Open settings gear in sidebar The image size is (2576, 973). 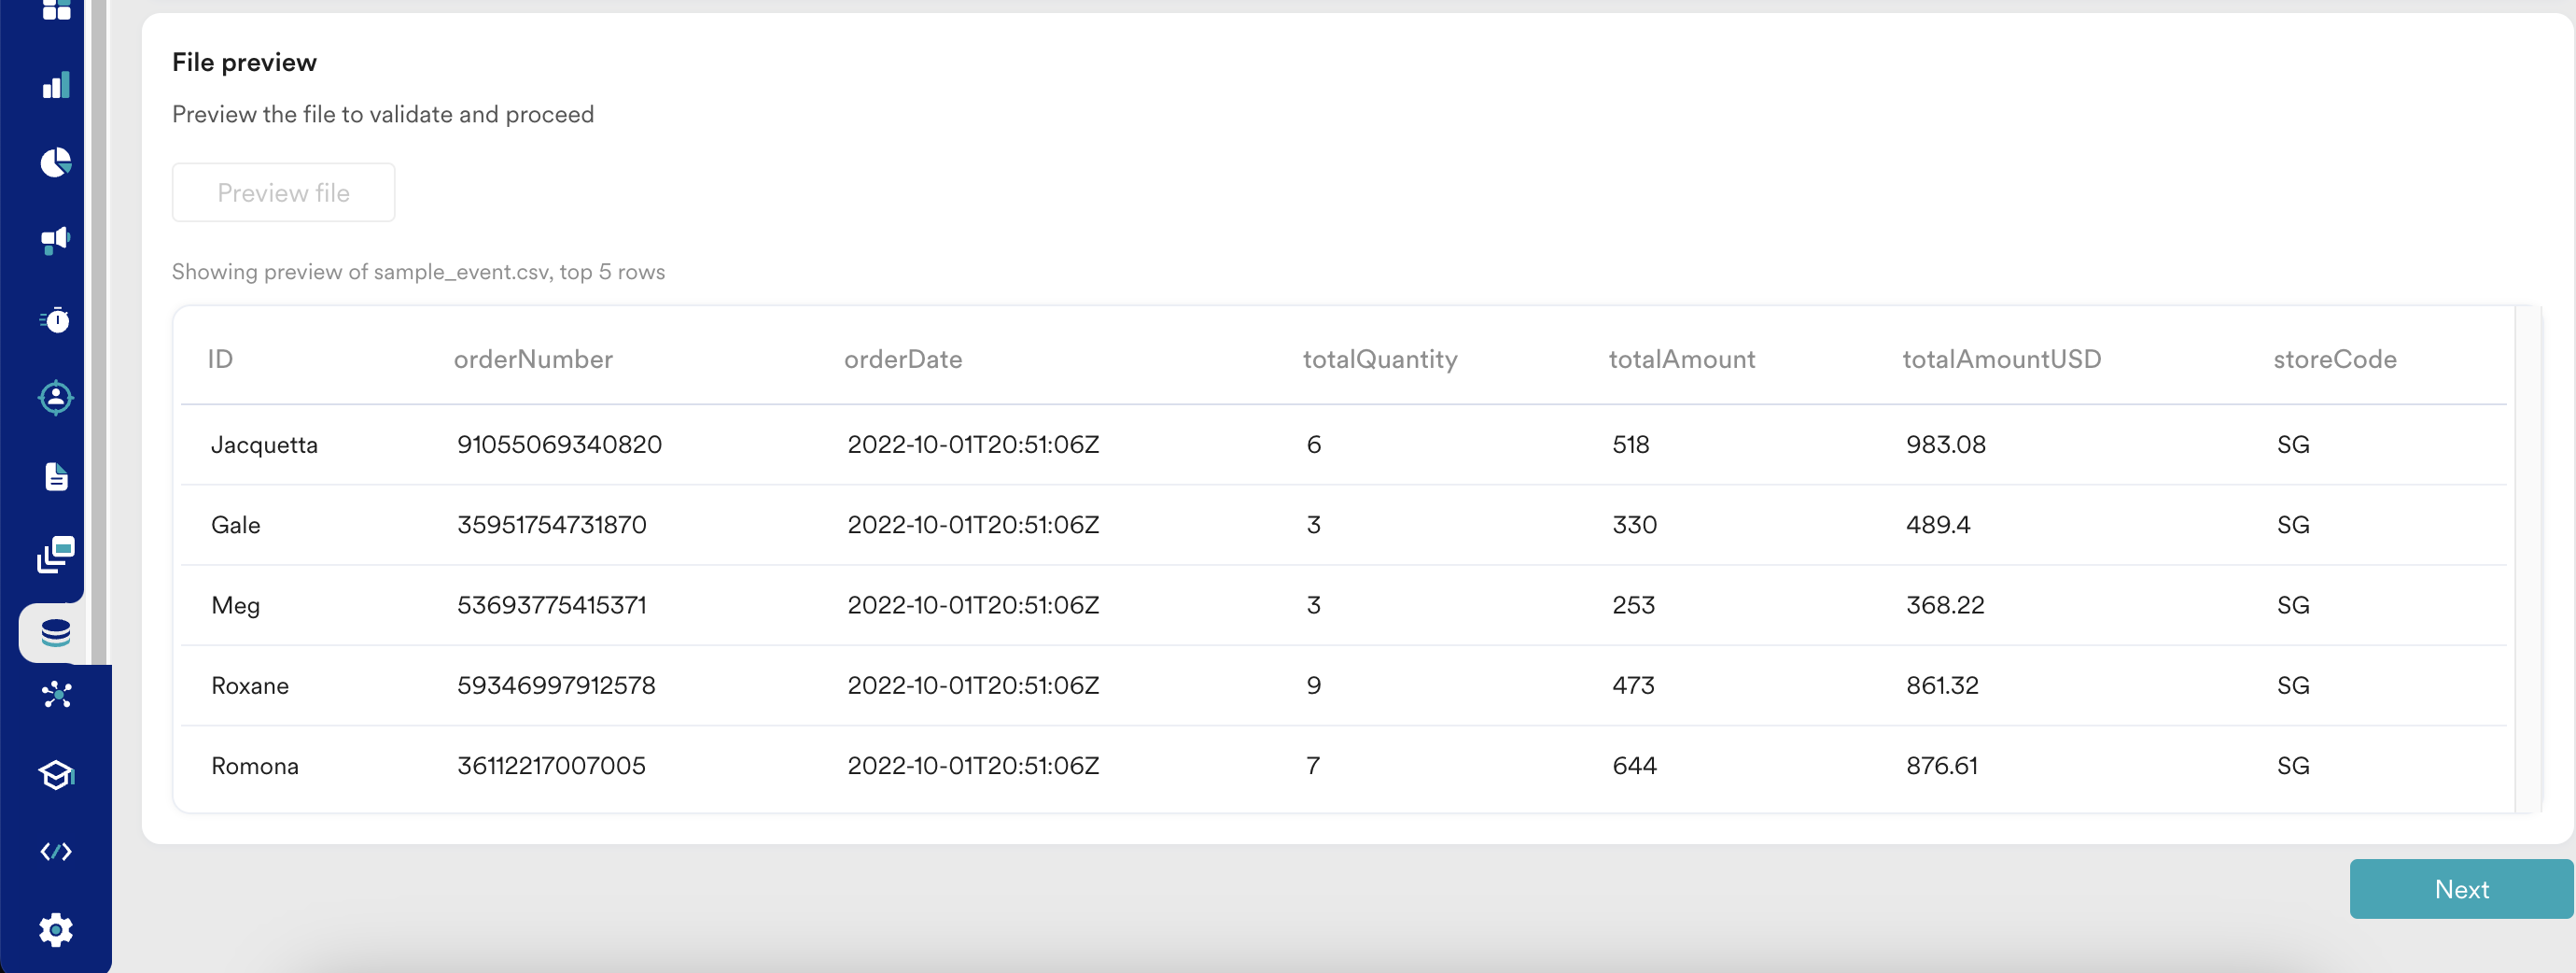[x=56, y=930]
